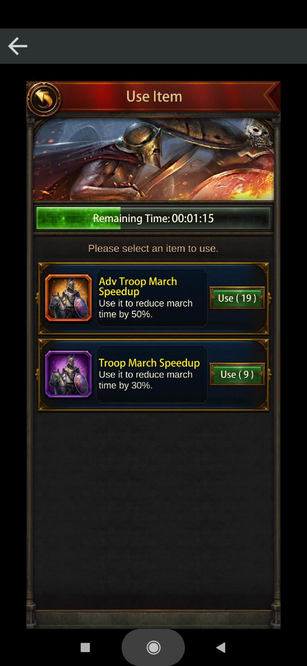Click the Troop March Speedup title
307x666 pixels.
(149, 363)
